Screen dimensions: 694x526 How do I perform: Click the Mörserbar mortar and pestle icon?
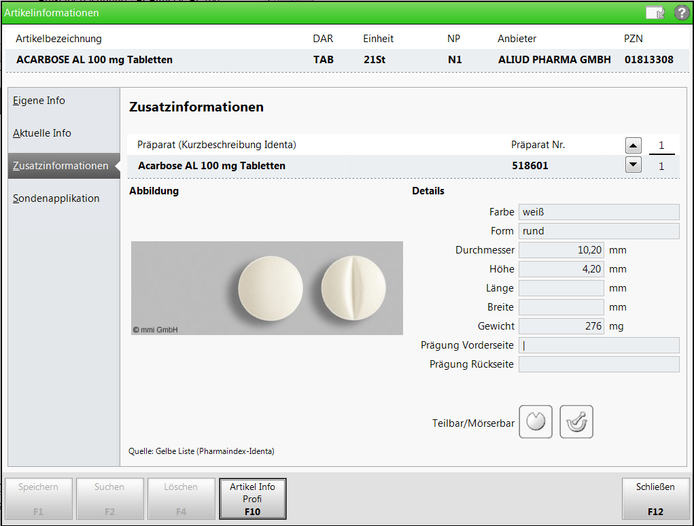(x=576, y=421)
